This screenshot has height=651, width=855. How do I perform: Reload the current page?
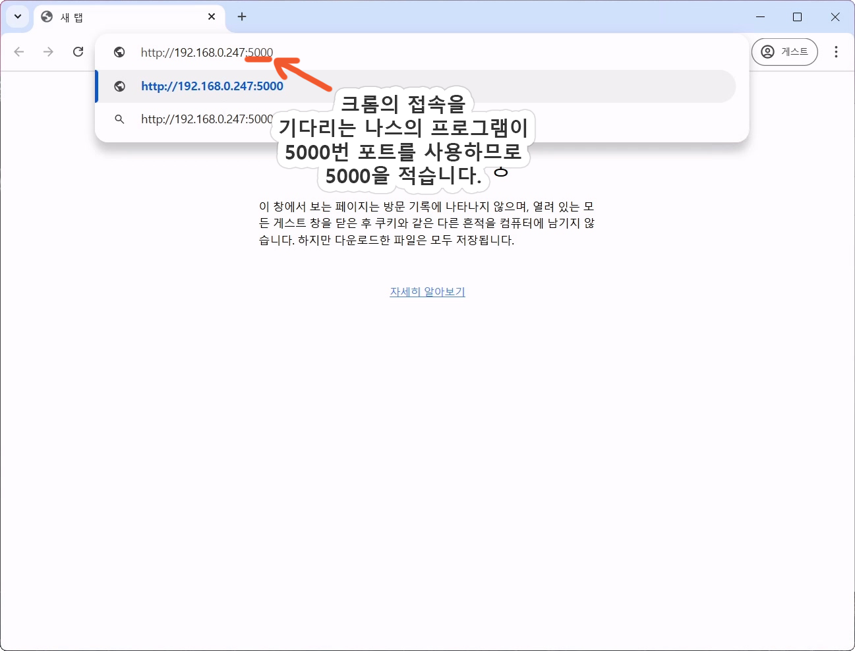click(78, 51)
